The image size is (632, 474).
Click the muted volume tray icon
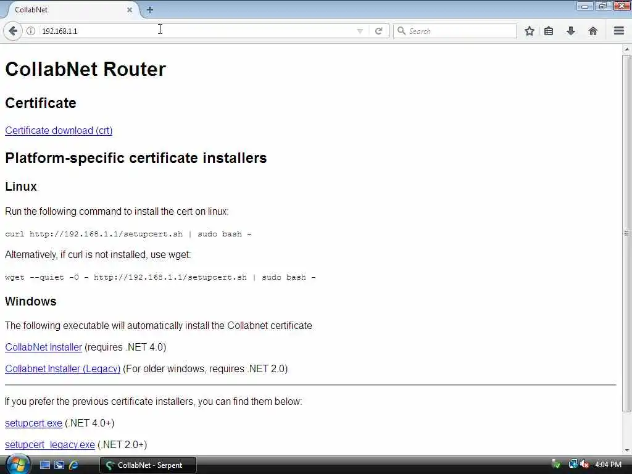click(585, 464)
